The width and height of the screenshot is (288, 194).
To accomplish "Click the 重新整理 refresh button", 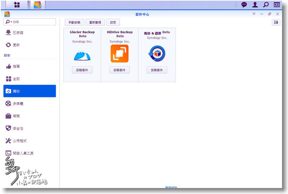I will [x=95, y=23].
